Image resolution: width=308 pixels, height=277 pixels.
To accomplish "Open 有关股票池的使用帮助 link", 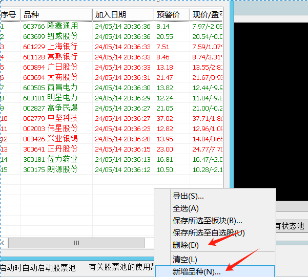I will coord(121,267).
